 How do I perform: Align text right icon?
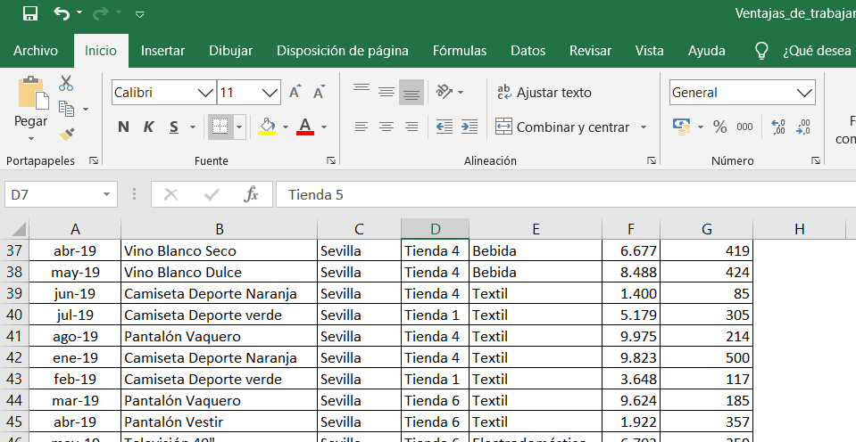pyautogui.click(x=411, y=127)
